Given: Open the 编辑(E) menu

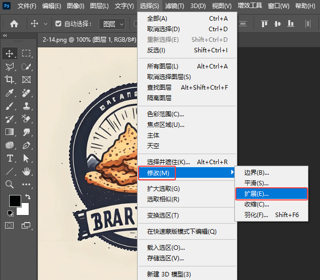Looking at the screenshot, I should pos(51,6).
